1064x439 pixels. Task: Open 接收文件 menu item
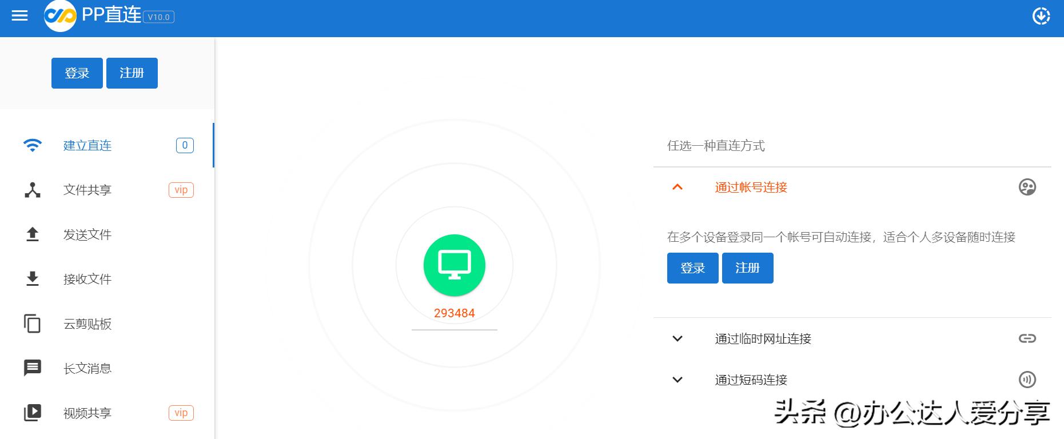pyautogui.click(x=107, y=279)
